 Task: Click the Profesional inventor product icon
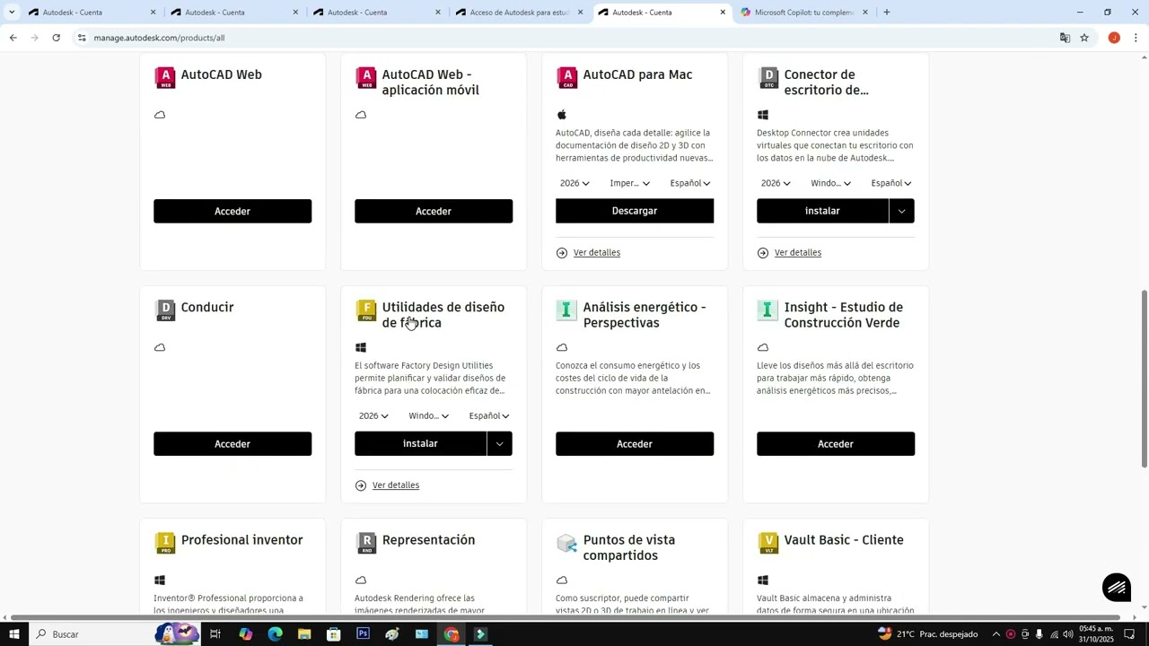click(x=165, y=543)
